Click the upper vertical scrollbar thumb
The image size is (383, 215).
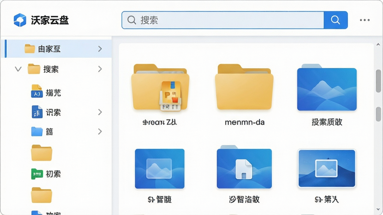[x=379, y=81]
